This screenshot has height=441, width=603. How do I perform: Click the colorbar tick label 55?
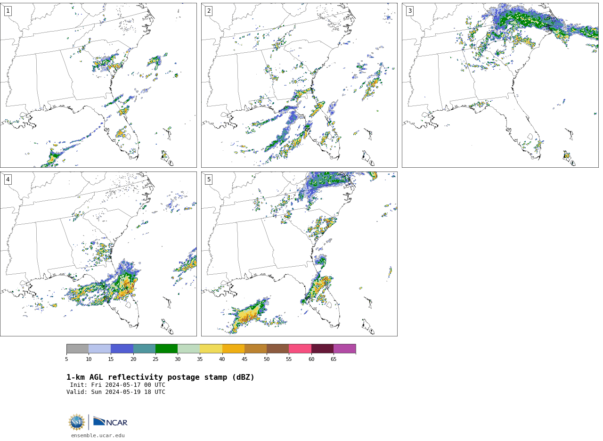tap(289, 359)
